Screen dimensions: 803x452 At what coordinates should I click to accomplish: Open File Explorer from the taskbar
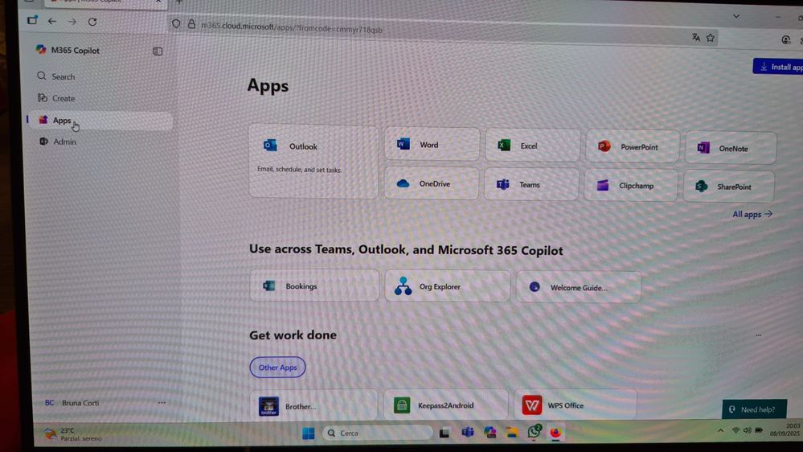point(511,433)
